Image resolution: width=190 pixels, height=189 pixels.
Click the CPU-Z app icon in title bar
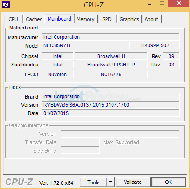coord(6,5)
